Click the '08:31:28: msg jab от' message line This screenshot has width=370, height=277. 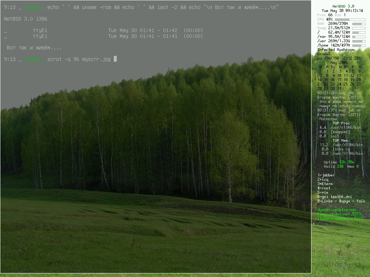pos(339,93)
